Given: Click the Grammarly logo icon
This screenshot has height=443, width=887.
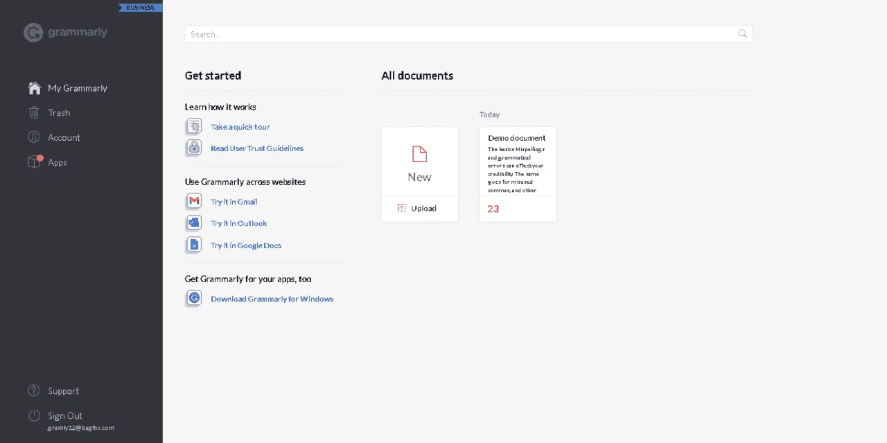Looking at the screenshot, I should [x=33, y=33].
